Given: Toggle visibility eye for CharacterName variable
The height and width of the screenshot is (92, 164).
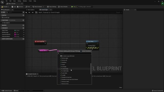Looking at the screenshot, I should point(24,37).
